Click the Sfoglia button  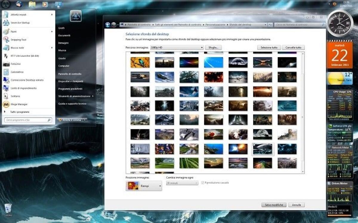point(213,47)
